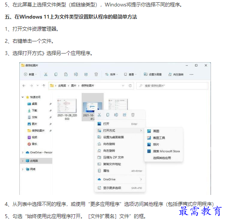Open the OneDrive submenu in the context menu
Screen dimensions: 225x223
click(120, 179)
